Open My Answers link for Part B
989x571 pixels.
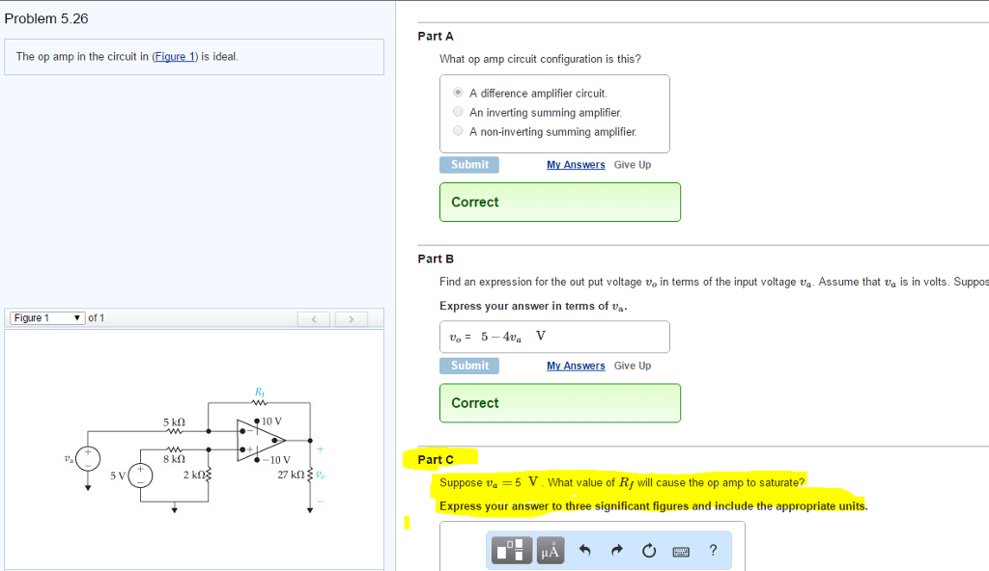576,366
